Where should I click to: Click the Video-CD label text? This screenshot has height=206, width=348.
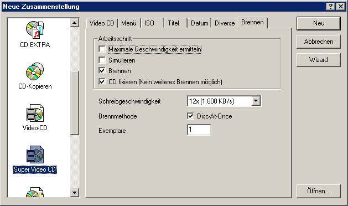pos(35,128)
